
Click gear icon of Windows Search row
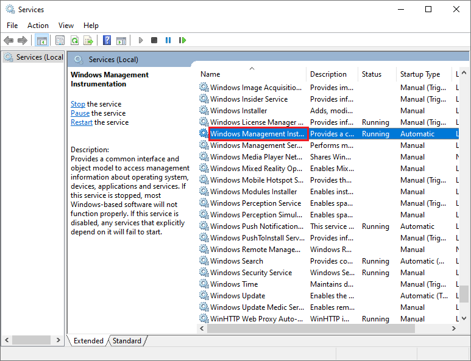(x=204, y=261)
